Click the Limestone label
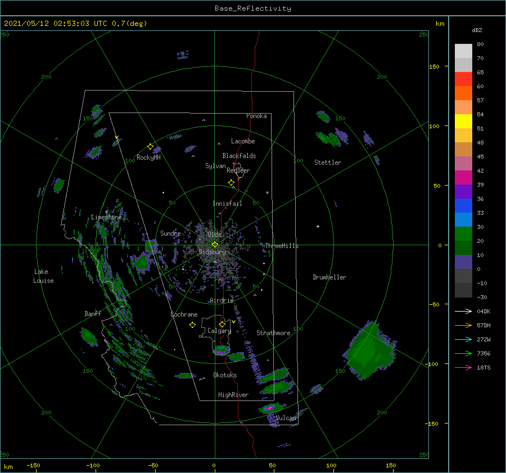Image resolution: width=506 pixels, height=473 pixels. point(106,217)
